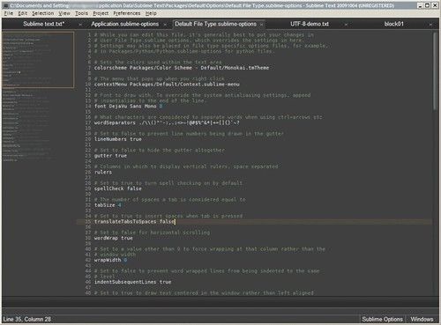Click the contextMenu Context.sublime-menu line

167,85
